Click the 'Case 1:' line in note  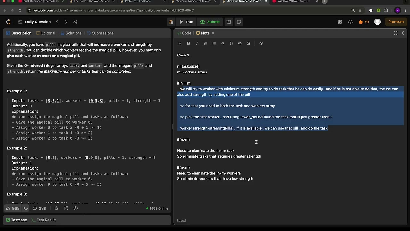coord(184,55)
